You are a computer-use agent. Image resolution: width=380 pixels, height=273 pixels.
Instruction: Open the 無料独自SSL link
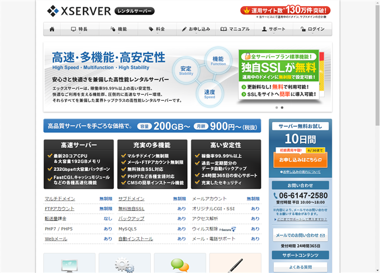click(131, 209)
